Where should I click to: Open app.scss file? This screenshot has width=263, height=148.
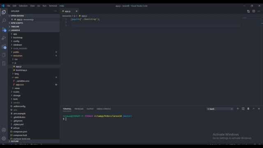[x=34, y=85]
